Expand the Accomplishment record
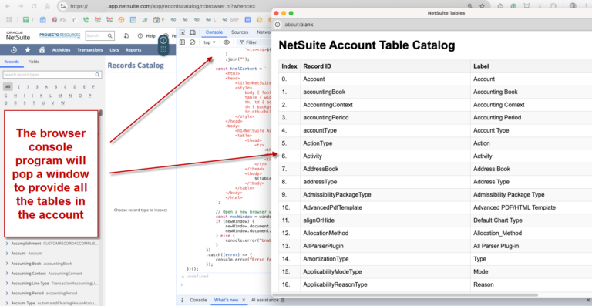 coord(7,244)
